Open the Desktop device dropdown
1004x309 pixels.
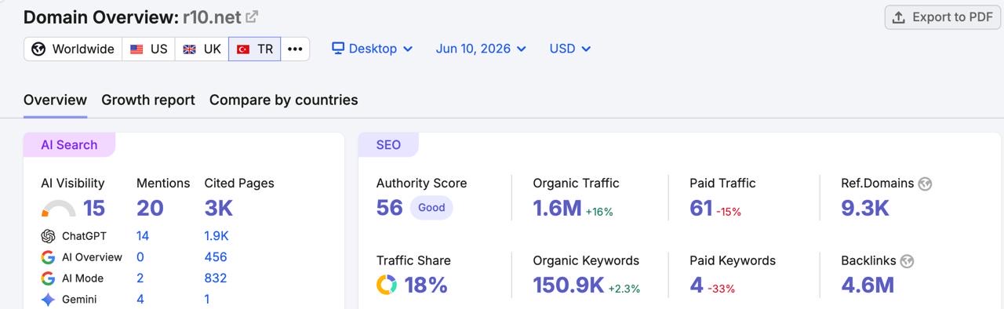(373, 49)
